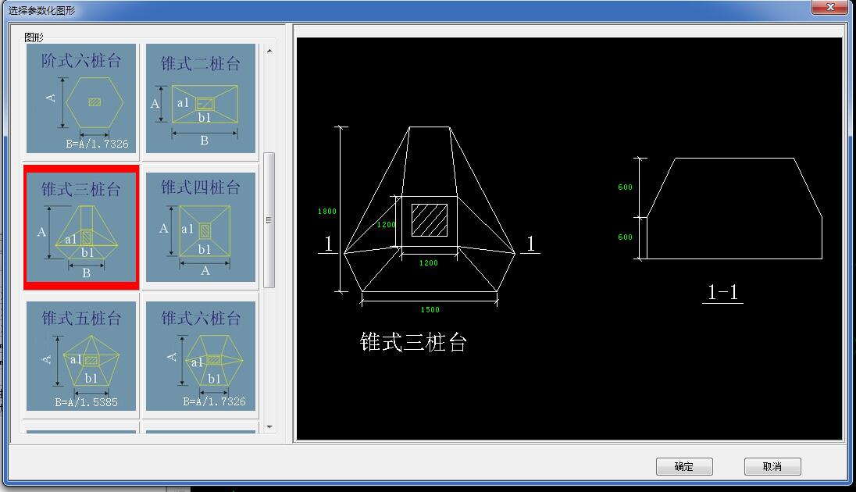Click the shape list scroll down arrow
The height and width of the screenshot is (492, 856).
pos(269,427)
